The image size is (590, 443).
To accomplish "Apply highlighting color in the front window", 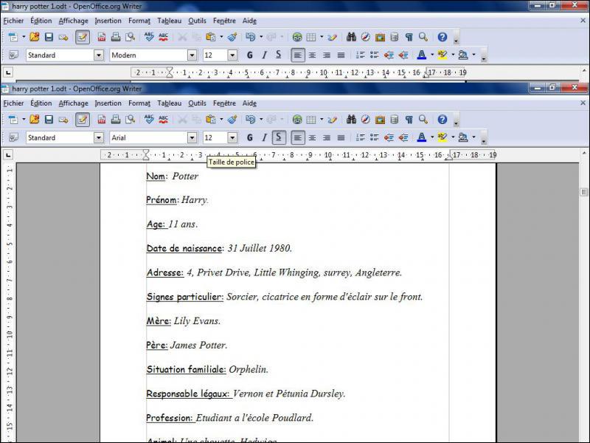I will point(442,137).
